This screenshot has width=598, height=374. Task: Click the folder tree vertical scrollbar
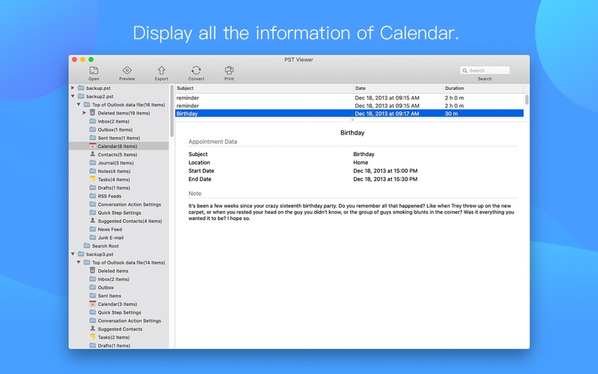tap(172, 111)
